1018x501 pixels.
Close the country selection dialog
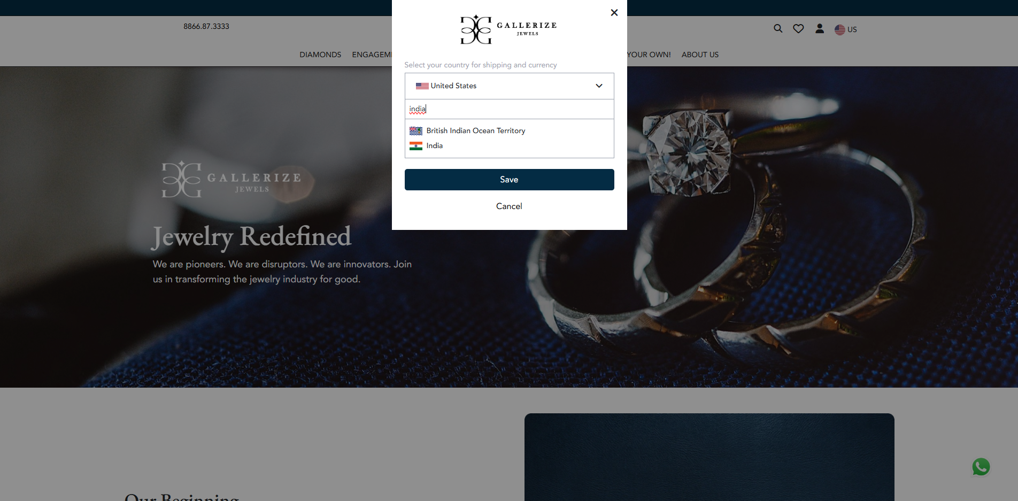[x=614, y=12]
